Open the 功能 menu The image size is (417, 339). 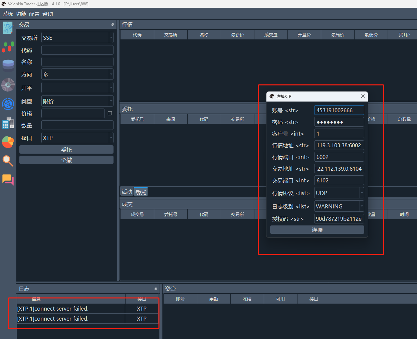click(x=21, y=14)
